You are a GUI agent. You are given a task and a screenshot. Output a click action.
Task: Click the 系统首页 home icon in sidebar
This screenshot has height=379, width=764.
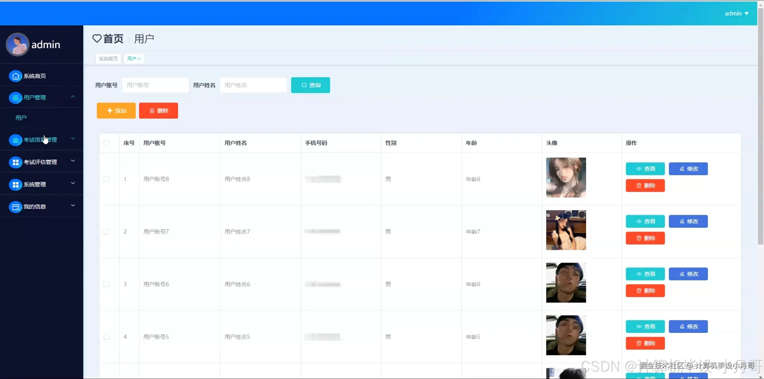click(x=16, y=76)
